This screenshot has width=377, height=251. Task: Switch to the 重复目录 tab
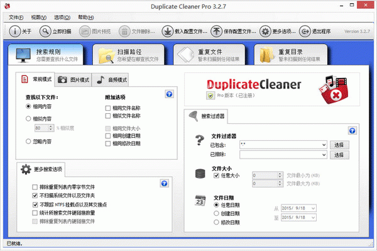coord(291,55)
